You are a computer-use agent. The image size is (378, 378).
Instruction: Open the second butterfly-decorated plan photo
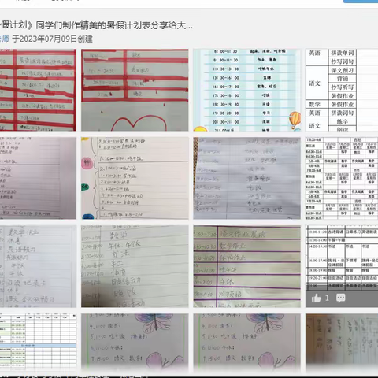[x=246, y=343]
